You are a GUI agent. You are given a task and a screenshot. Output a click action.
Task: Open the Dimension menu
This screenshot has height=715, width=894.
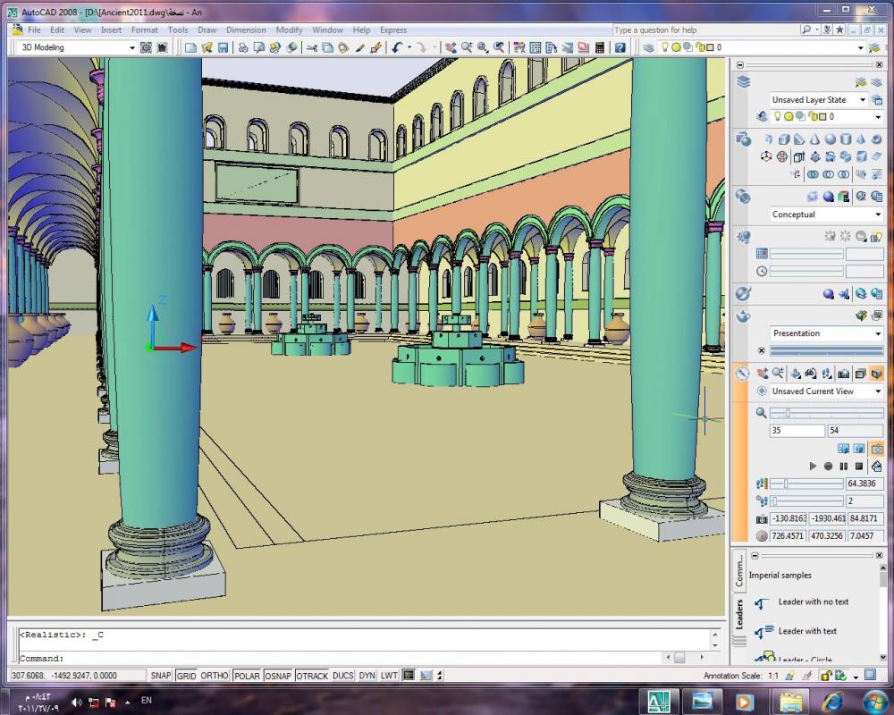[246, 29]
